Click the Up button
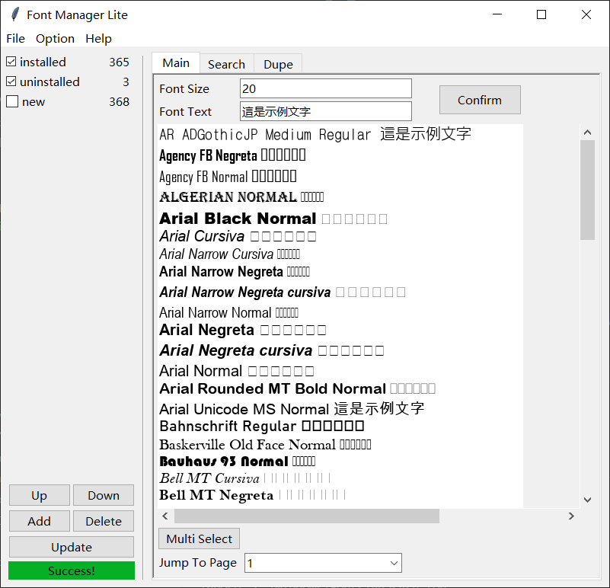Image resolution: width=610 pixels, height=588 pixels. 40,495
